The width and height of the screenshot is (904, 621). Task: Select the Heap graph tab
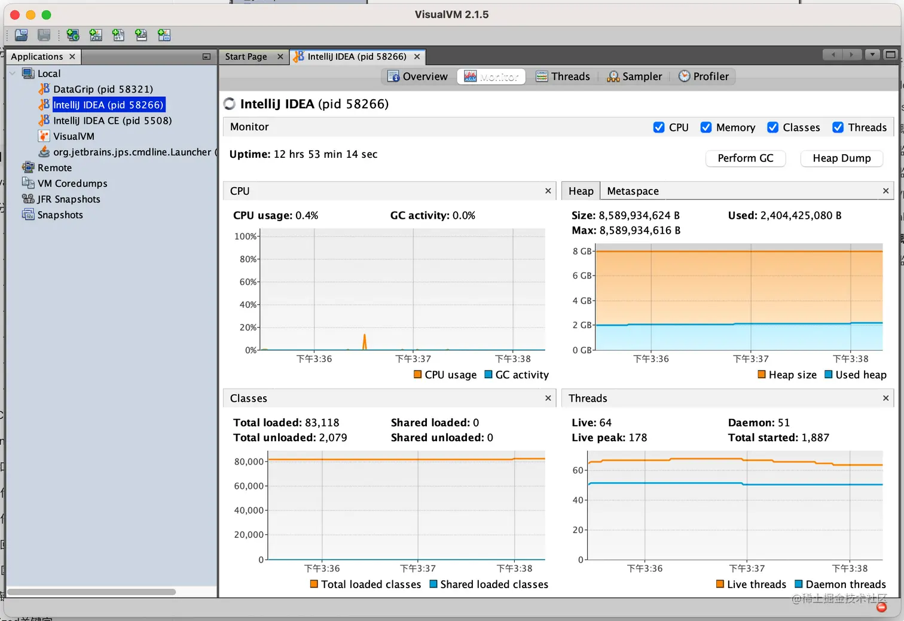coord(581,191)
